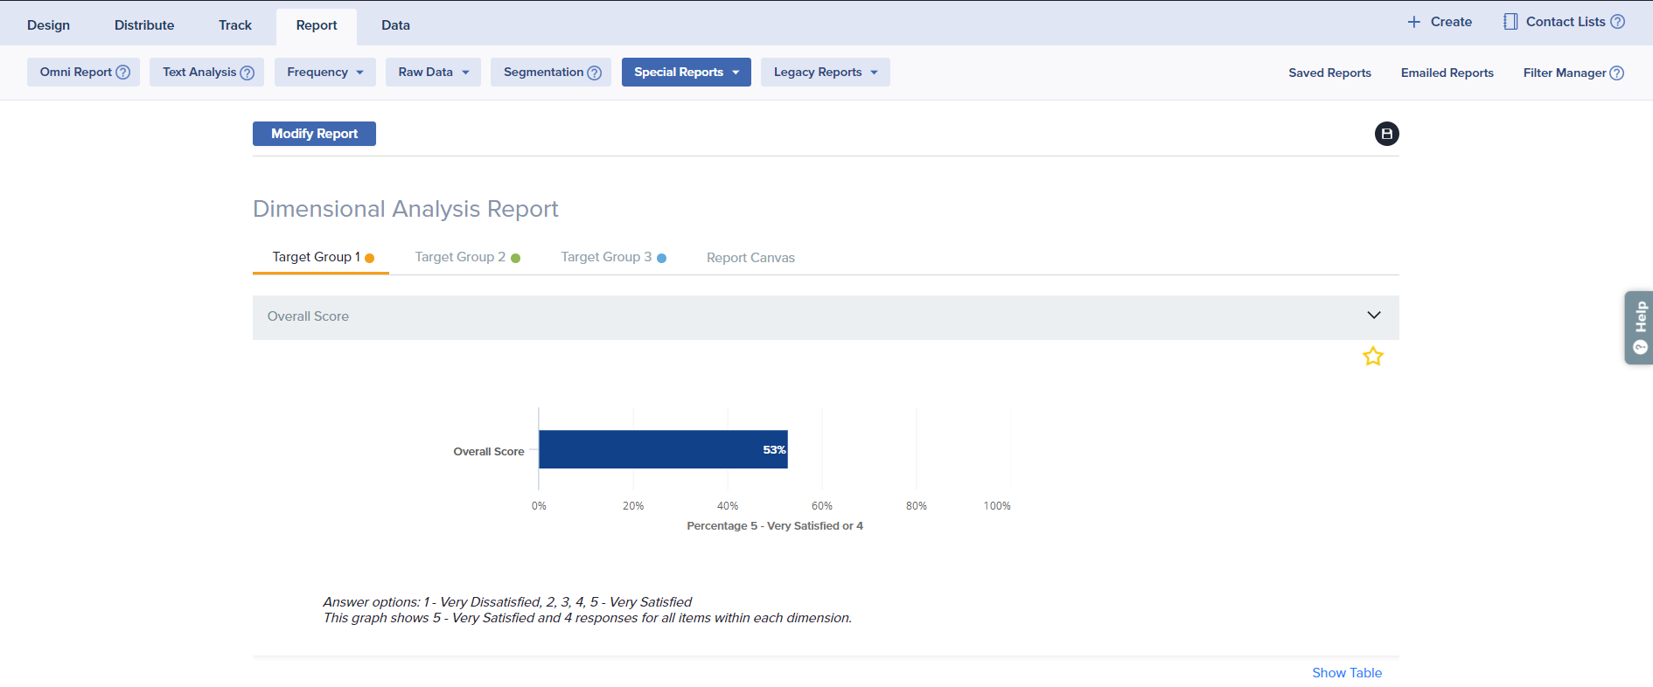
Task: Collapse the Overall Score section chevron
Action: pos(1373,316)
